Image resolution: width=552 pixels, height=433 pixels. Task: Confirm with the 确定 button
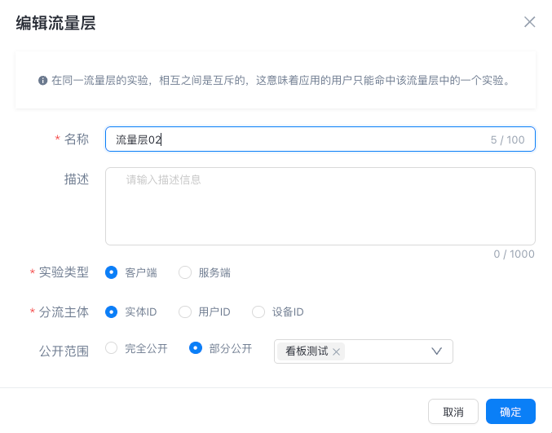tap(510, 412)
